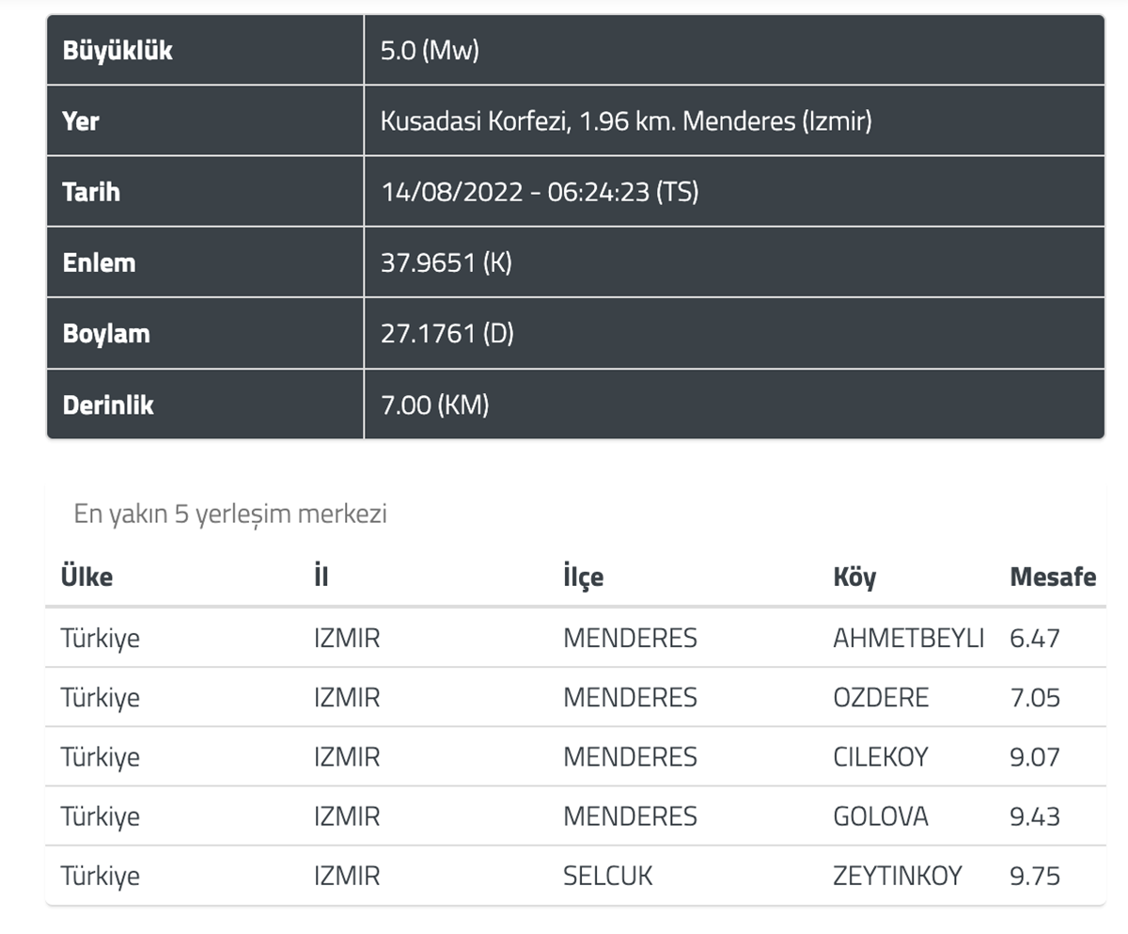1128x934 pixels.
Task: Sort by the Mesafe column header
Action: point(1052,576)
